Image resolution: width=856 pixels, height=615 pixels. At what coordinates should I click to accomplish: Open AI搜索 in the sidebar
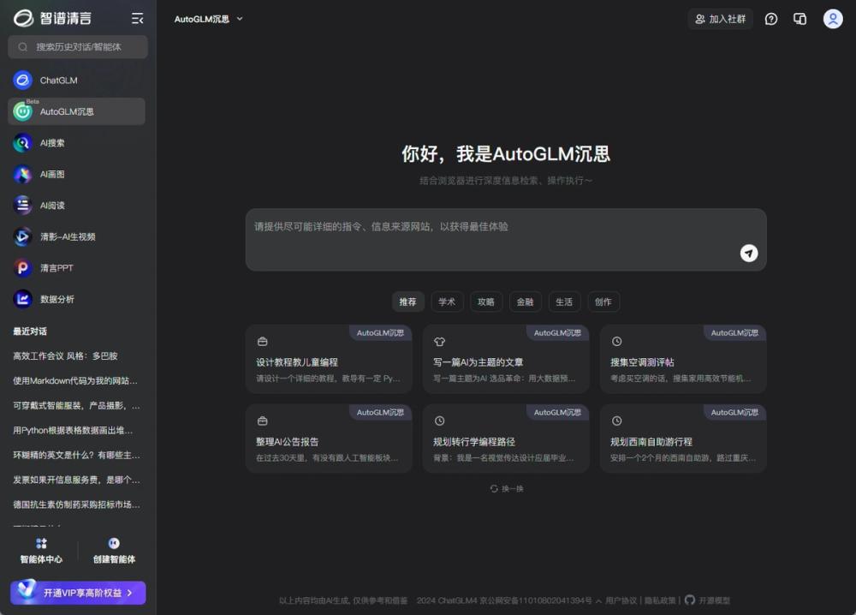point(76,143)
